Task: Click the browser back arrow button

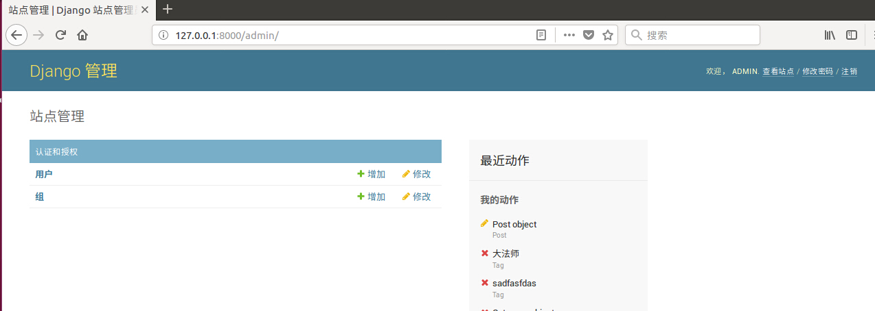Action: 16,35
